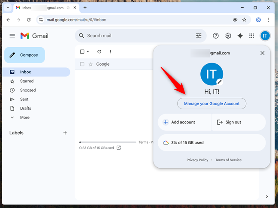Image resolution: width=278 pixels, height=208 pixels.
Task: Open the Chrome three-dot menu
Action: pos(269,20)
